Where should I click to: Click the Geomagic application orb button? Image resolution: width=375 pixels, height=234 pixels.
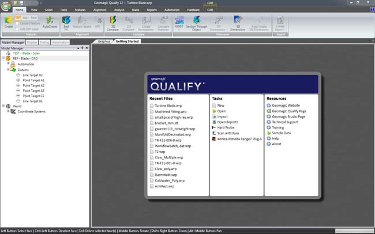pos(6,6)
